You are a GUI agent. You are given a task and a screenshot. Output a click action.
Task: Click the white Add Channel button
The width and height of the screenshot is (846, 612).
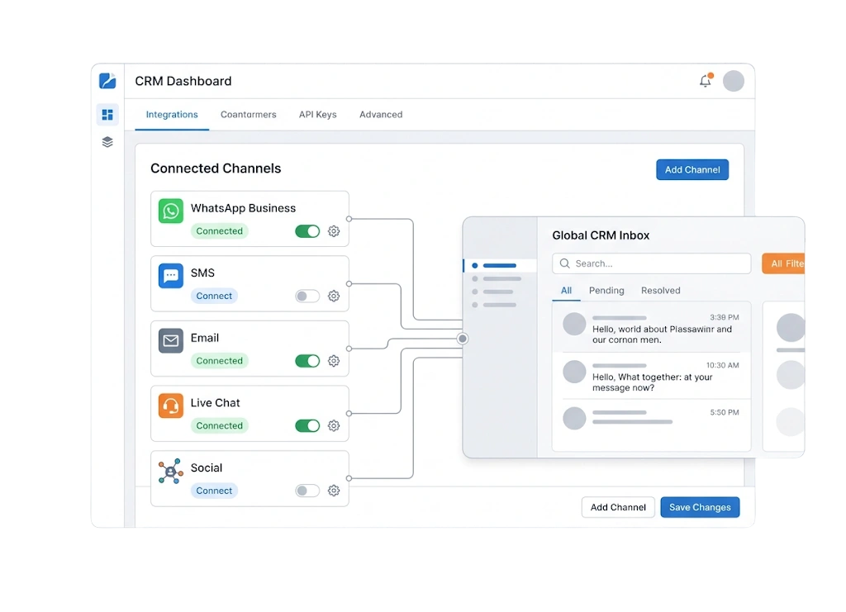[x=618, y=507]
